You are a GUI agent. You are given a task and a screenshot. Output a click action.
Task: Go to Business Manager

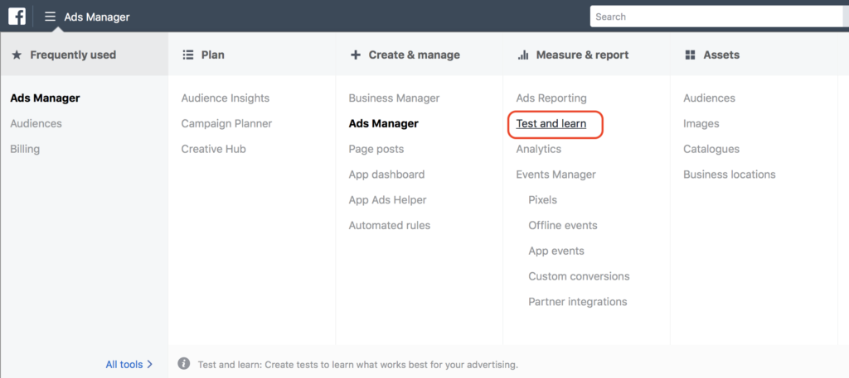394,98
